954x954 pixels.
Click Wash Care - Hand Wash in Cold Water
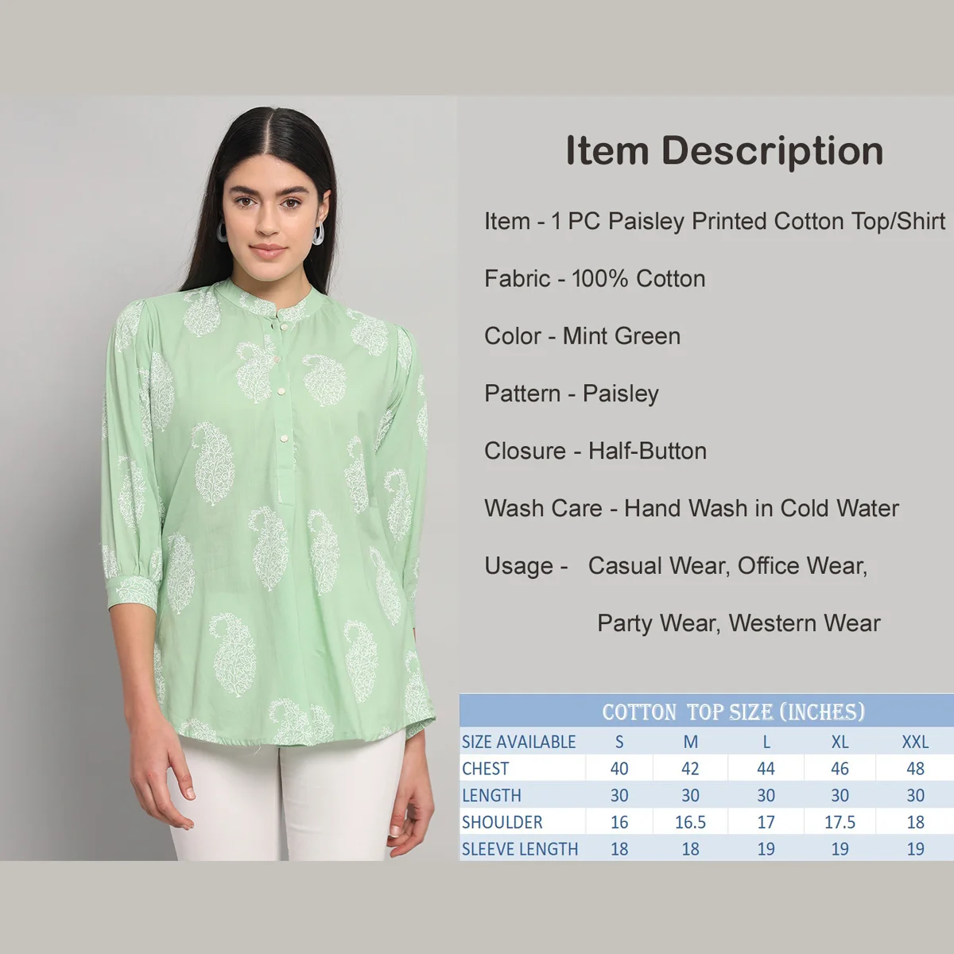tap(692, 508)
